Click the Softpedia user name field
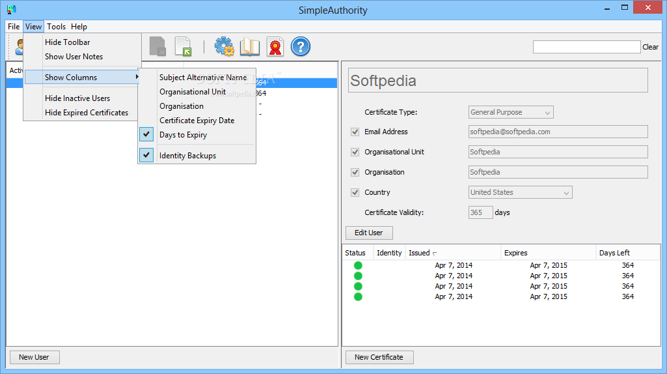This screenshot has width=667, height=374. pos(498,81)
